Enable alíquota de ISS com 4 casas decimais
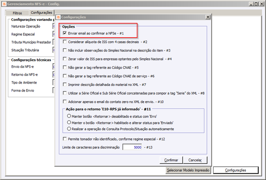266x180 pixels. pyautogui.click(x=65, y=42)
